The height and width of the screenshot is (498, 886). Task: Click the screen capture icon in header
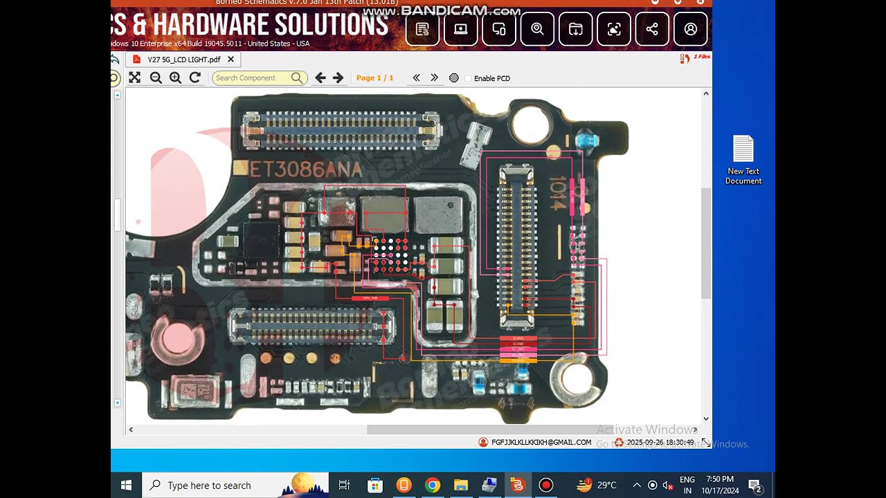tap(614, 29)
